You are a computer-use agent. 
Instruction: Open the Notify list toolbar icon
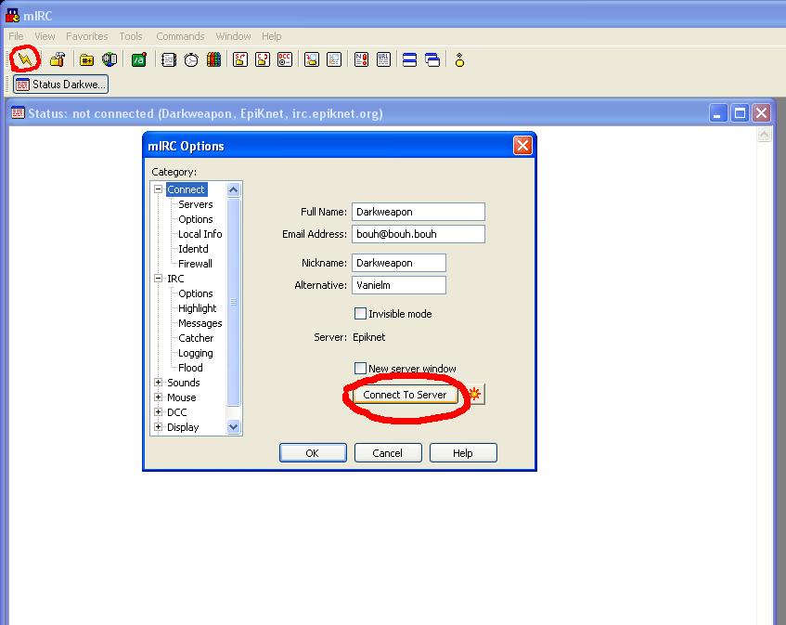click(x=361, y=59)
